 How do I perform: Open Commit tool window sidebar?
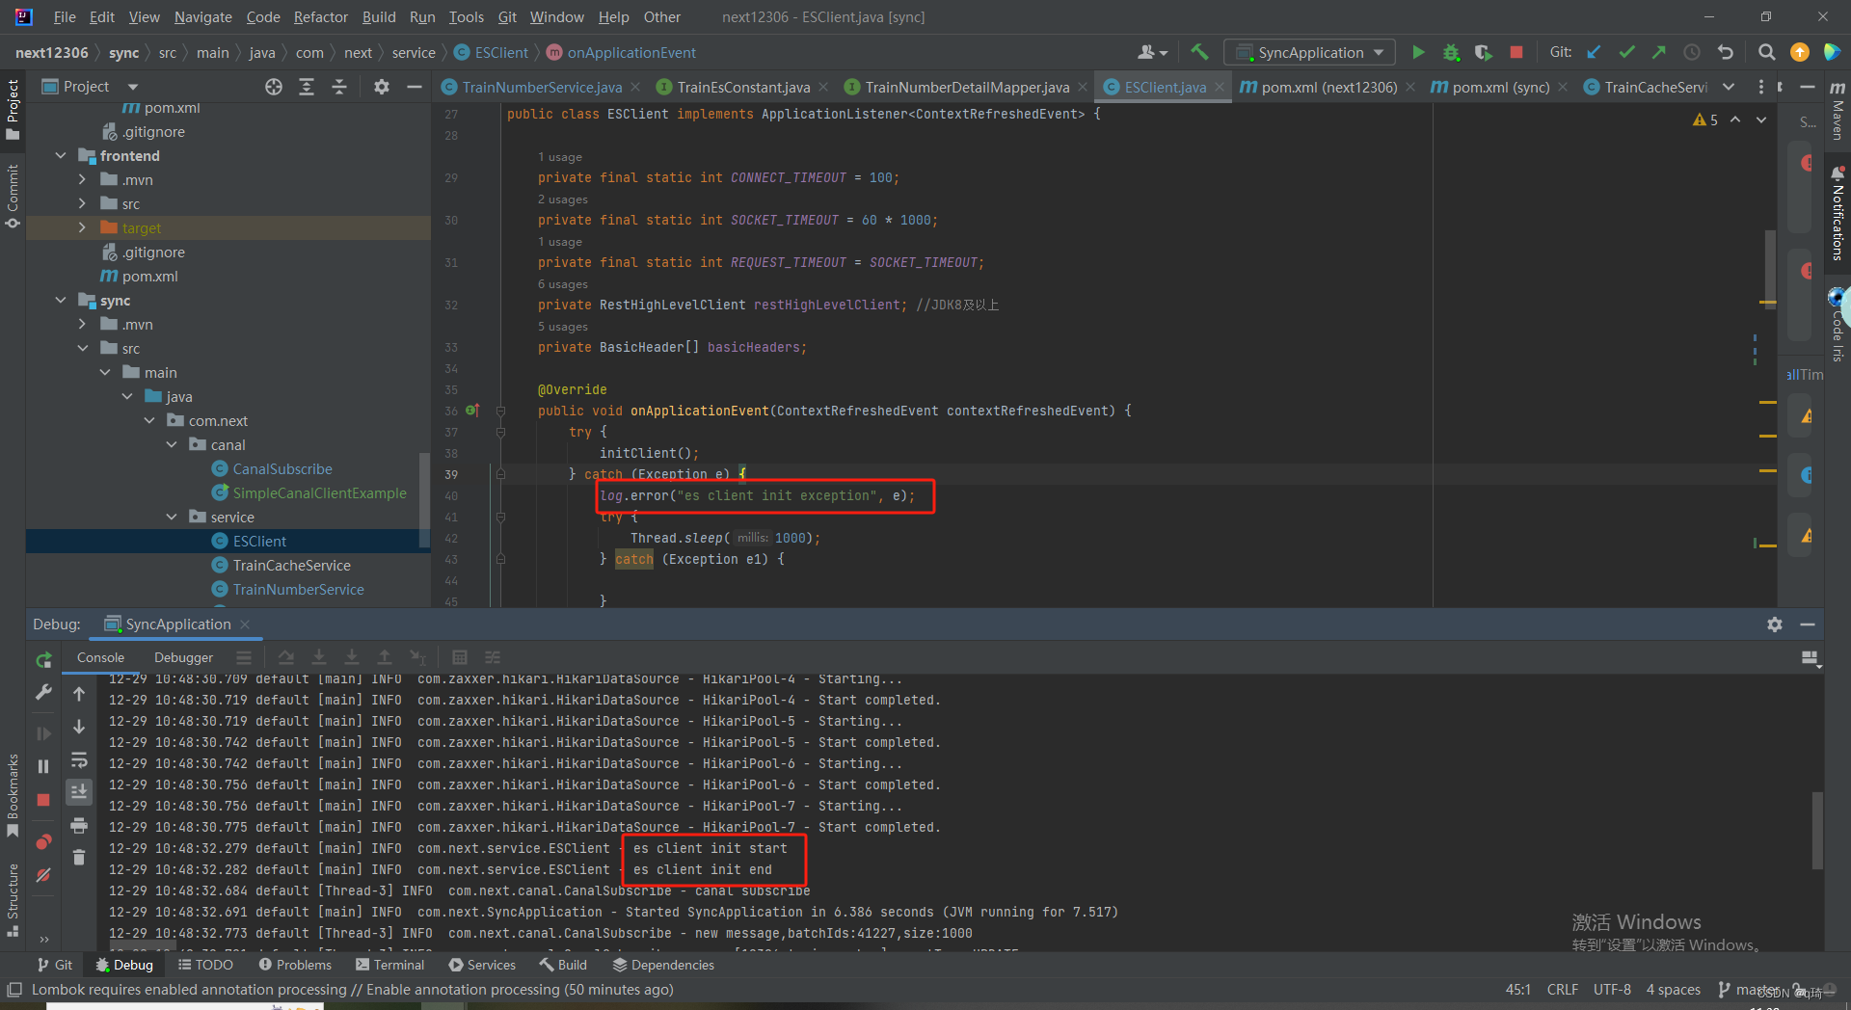[13, 196]
